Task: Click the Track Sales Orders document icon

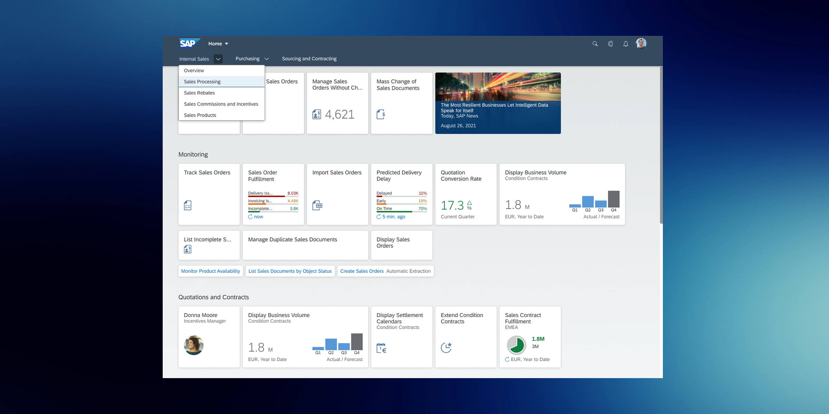Action: (x=188, y=205)
